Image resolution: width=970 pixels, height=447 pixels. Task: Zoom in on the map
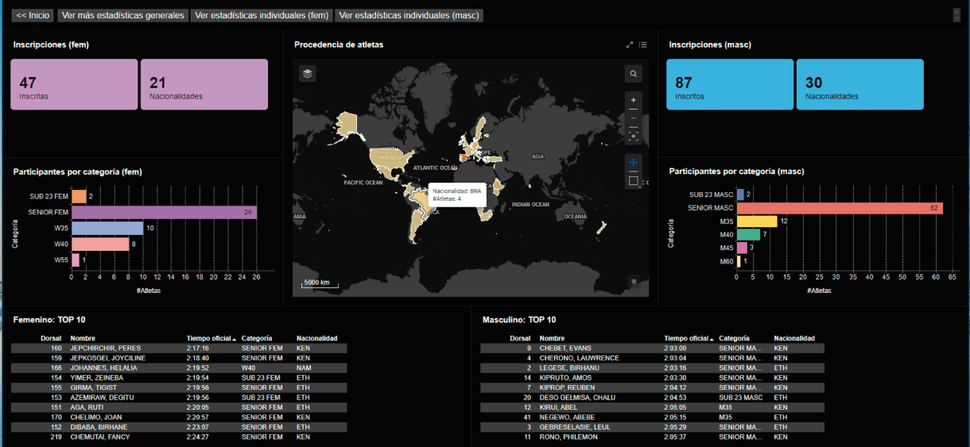[634, 101]
